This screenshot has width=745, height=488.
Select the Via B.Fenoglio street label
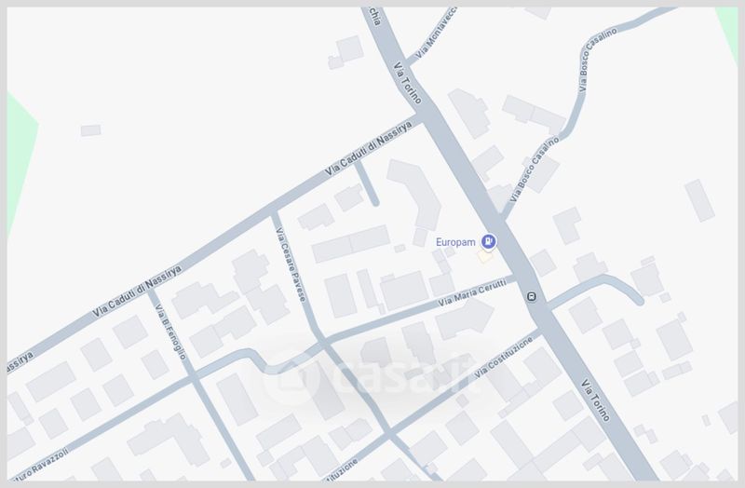point(171,332)
